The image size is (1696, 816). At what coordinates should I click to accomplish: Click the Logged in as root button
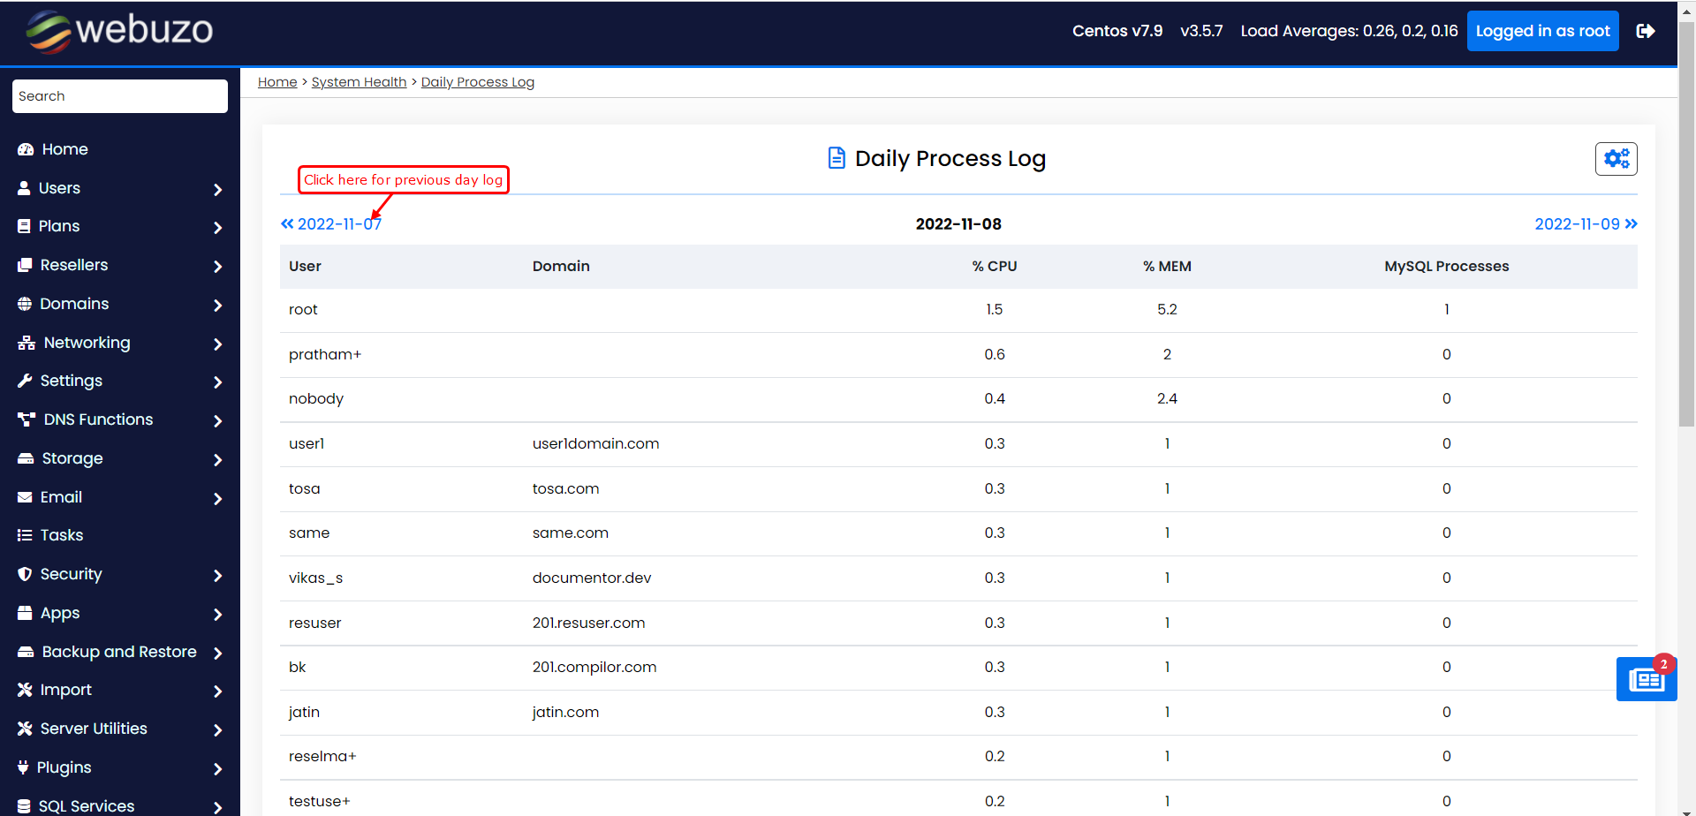coord(1541,31)
